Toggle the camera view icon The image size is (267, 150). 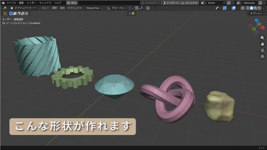262,50
